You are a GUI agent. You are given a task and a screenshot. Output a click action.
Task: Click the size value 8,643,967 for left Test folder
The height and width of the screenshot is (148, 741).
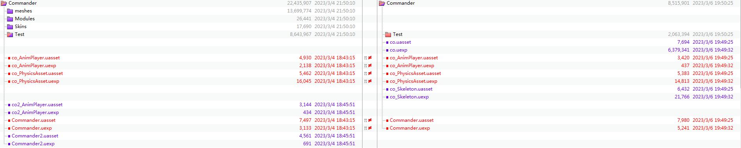[x=300, y=34]
